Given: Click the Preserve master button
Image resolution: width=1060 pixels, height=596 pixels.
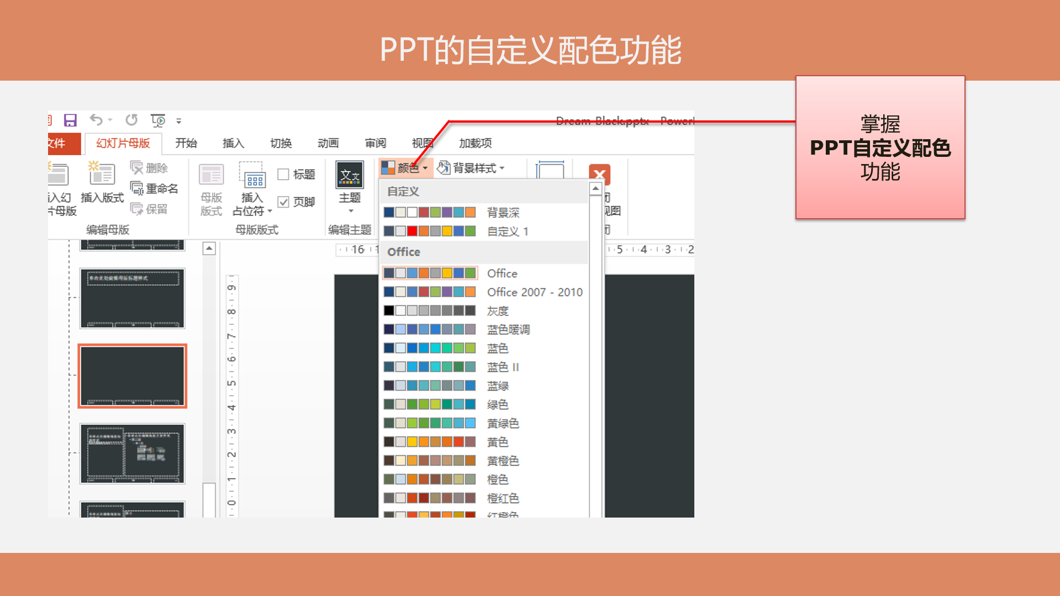Looking at the screenshot, I should click(149, 209).
